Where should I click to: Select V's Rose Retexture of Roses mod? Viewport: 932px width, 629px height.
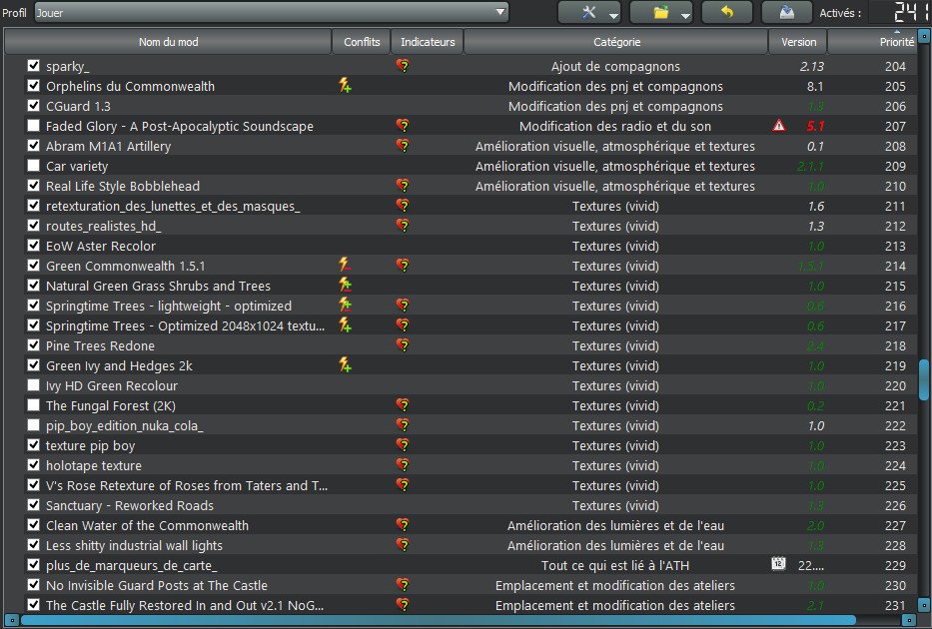[187, 485]
